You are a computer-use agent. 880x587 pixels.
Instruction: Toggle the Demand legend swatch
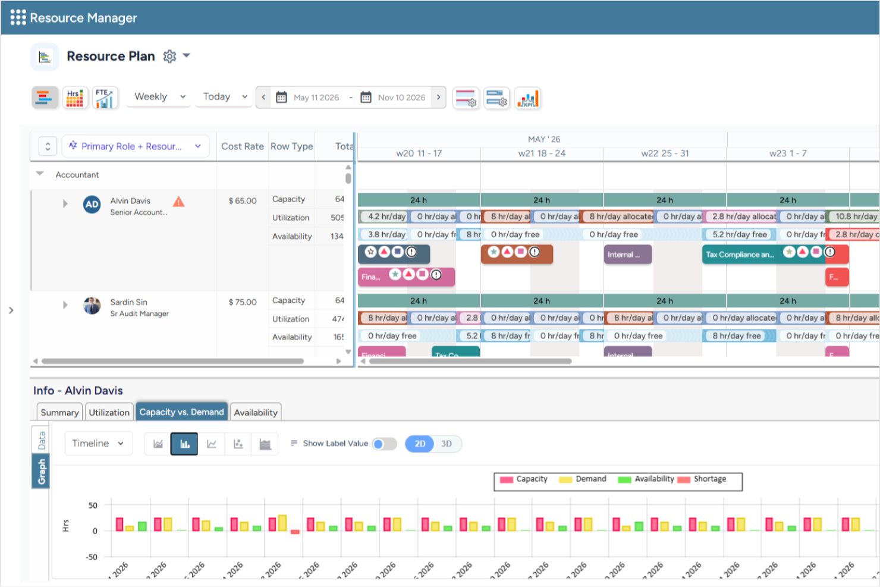[x=565, y=480]
